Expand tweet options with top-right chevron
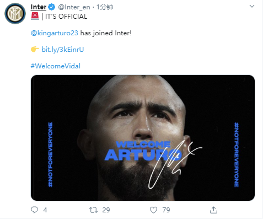This screenshot has height=219, width=263. point(252,6)
